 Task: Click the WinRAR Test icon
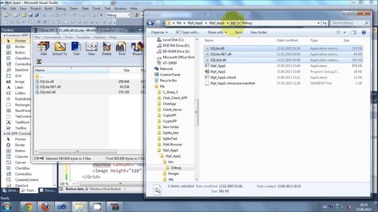[76, 48]
